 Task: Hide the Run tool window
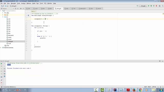tap(163, 61)
